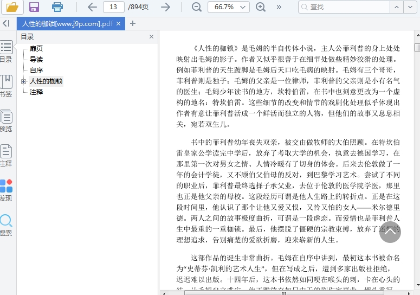Zoom in with the plus magnifier

pos(261,7)
